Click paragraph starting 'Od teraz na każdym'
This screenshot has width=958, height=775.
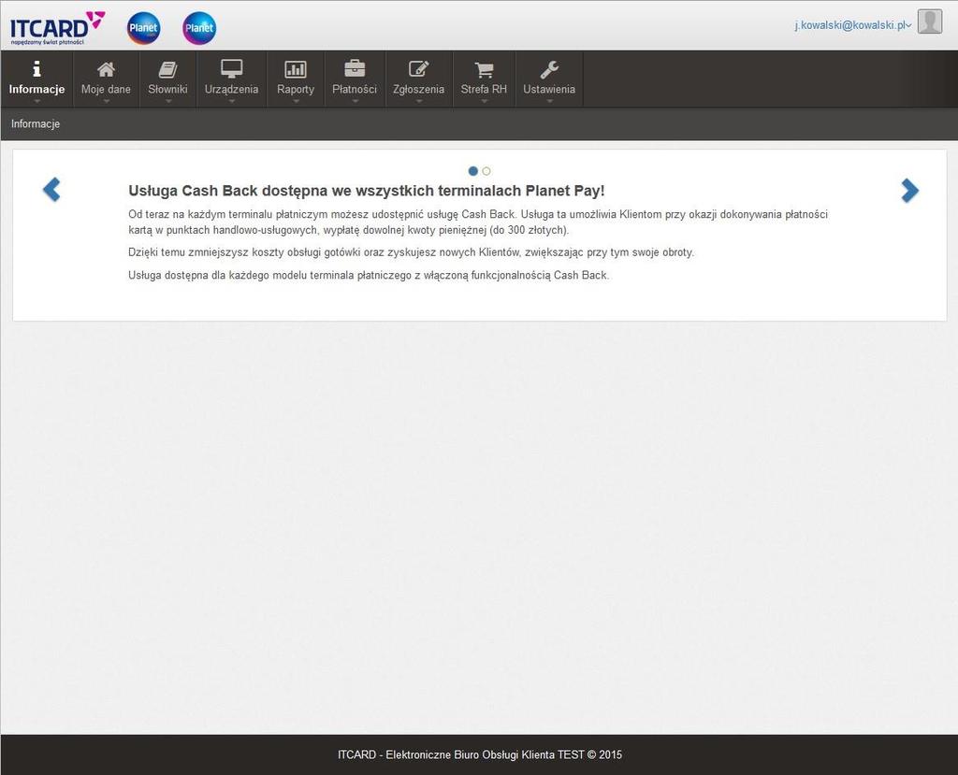tap(478, 222)
